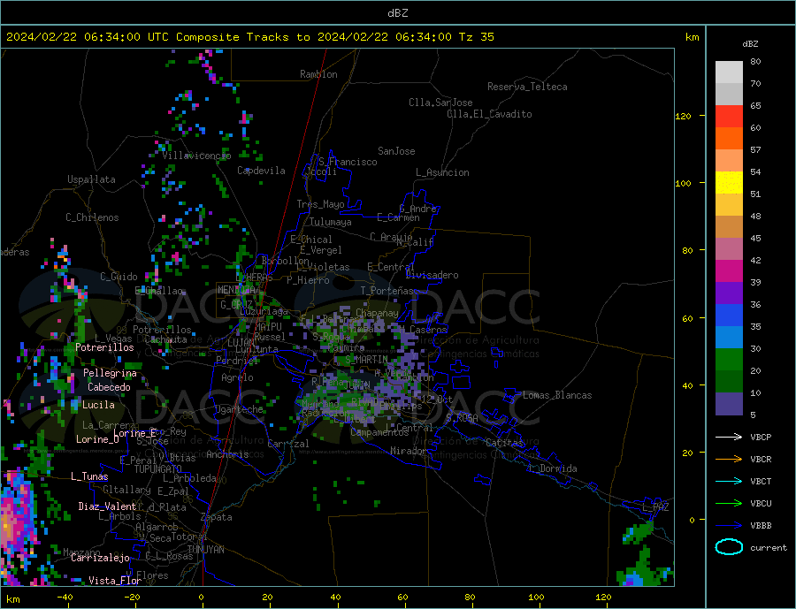This screenshot has height=609, width=796.
Task: Select the light blue 30–35 dBZ swatch
Action: [729, 337]
